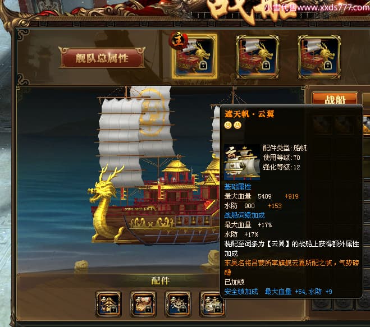
Task: Select the second locked dragon warship
Action: click(x=257, y=56)
